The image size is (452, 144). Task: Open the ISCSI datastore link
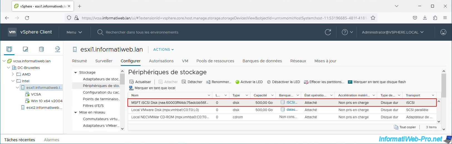point(292,102)
